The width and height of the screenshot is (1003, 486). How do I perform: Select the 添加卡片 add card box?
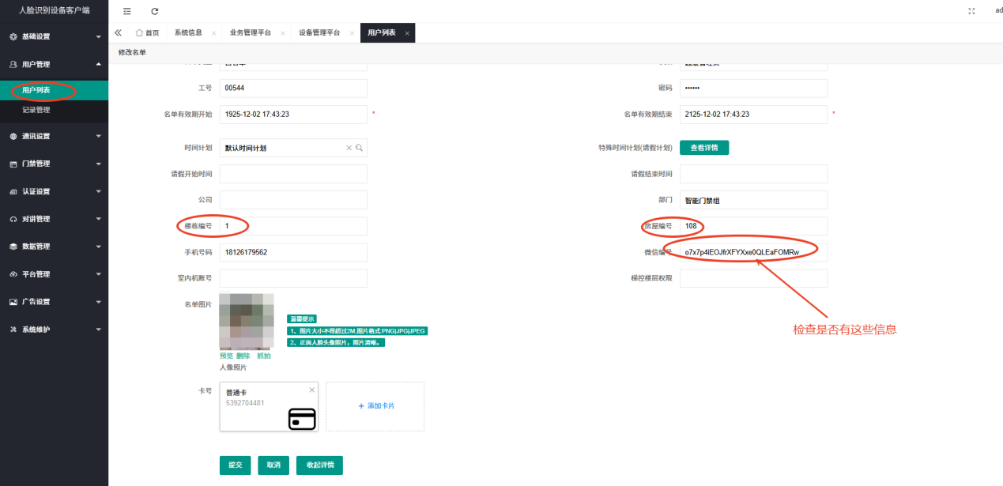[x=375, y=406]
